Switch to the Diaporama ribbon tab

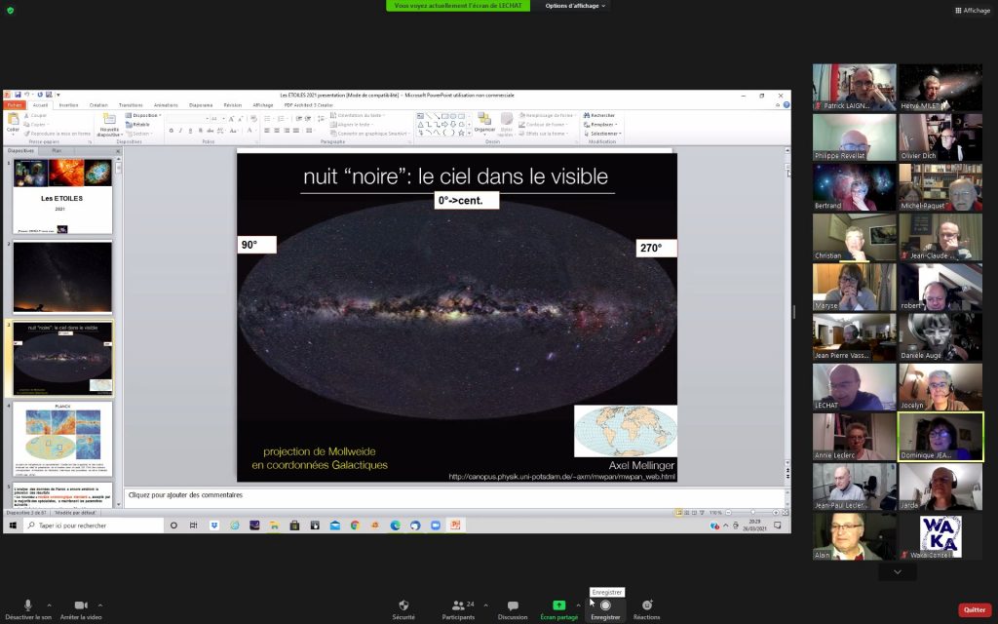pos(201,105)
